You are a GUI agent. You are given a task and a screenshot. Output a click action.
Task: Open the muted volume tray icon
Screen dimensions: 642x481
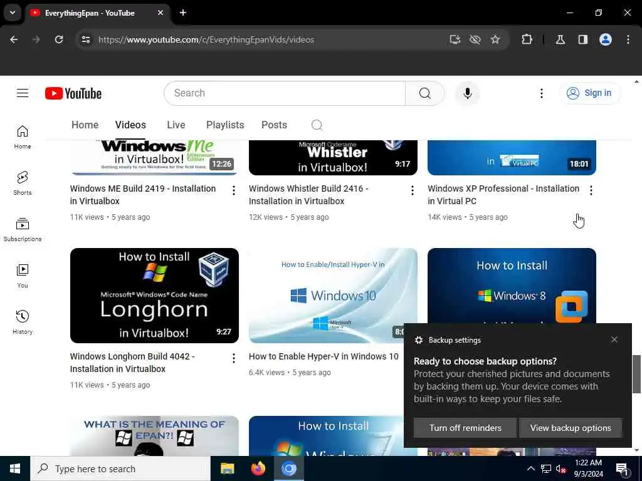pos(560,468)
